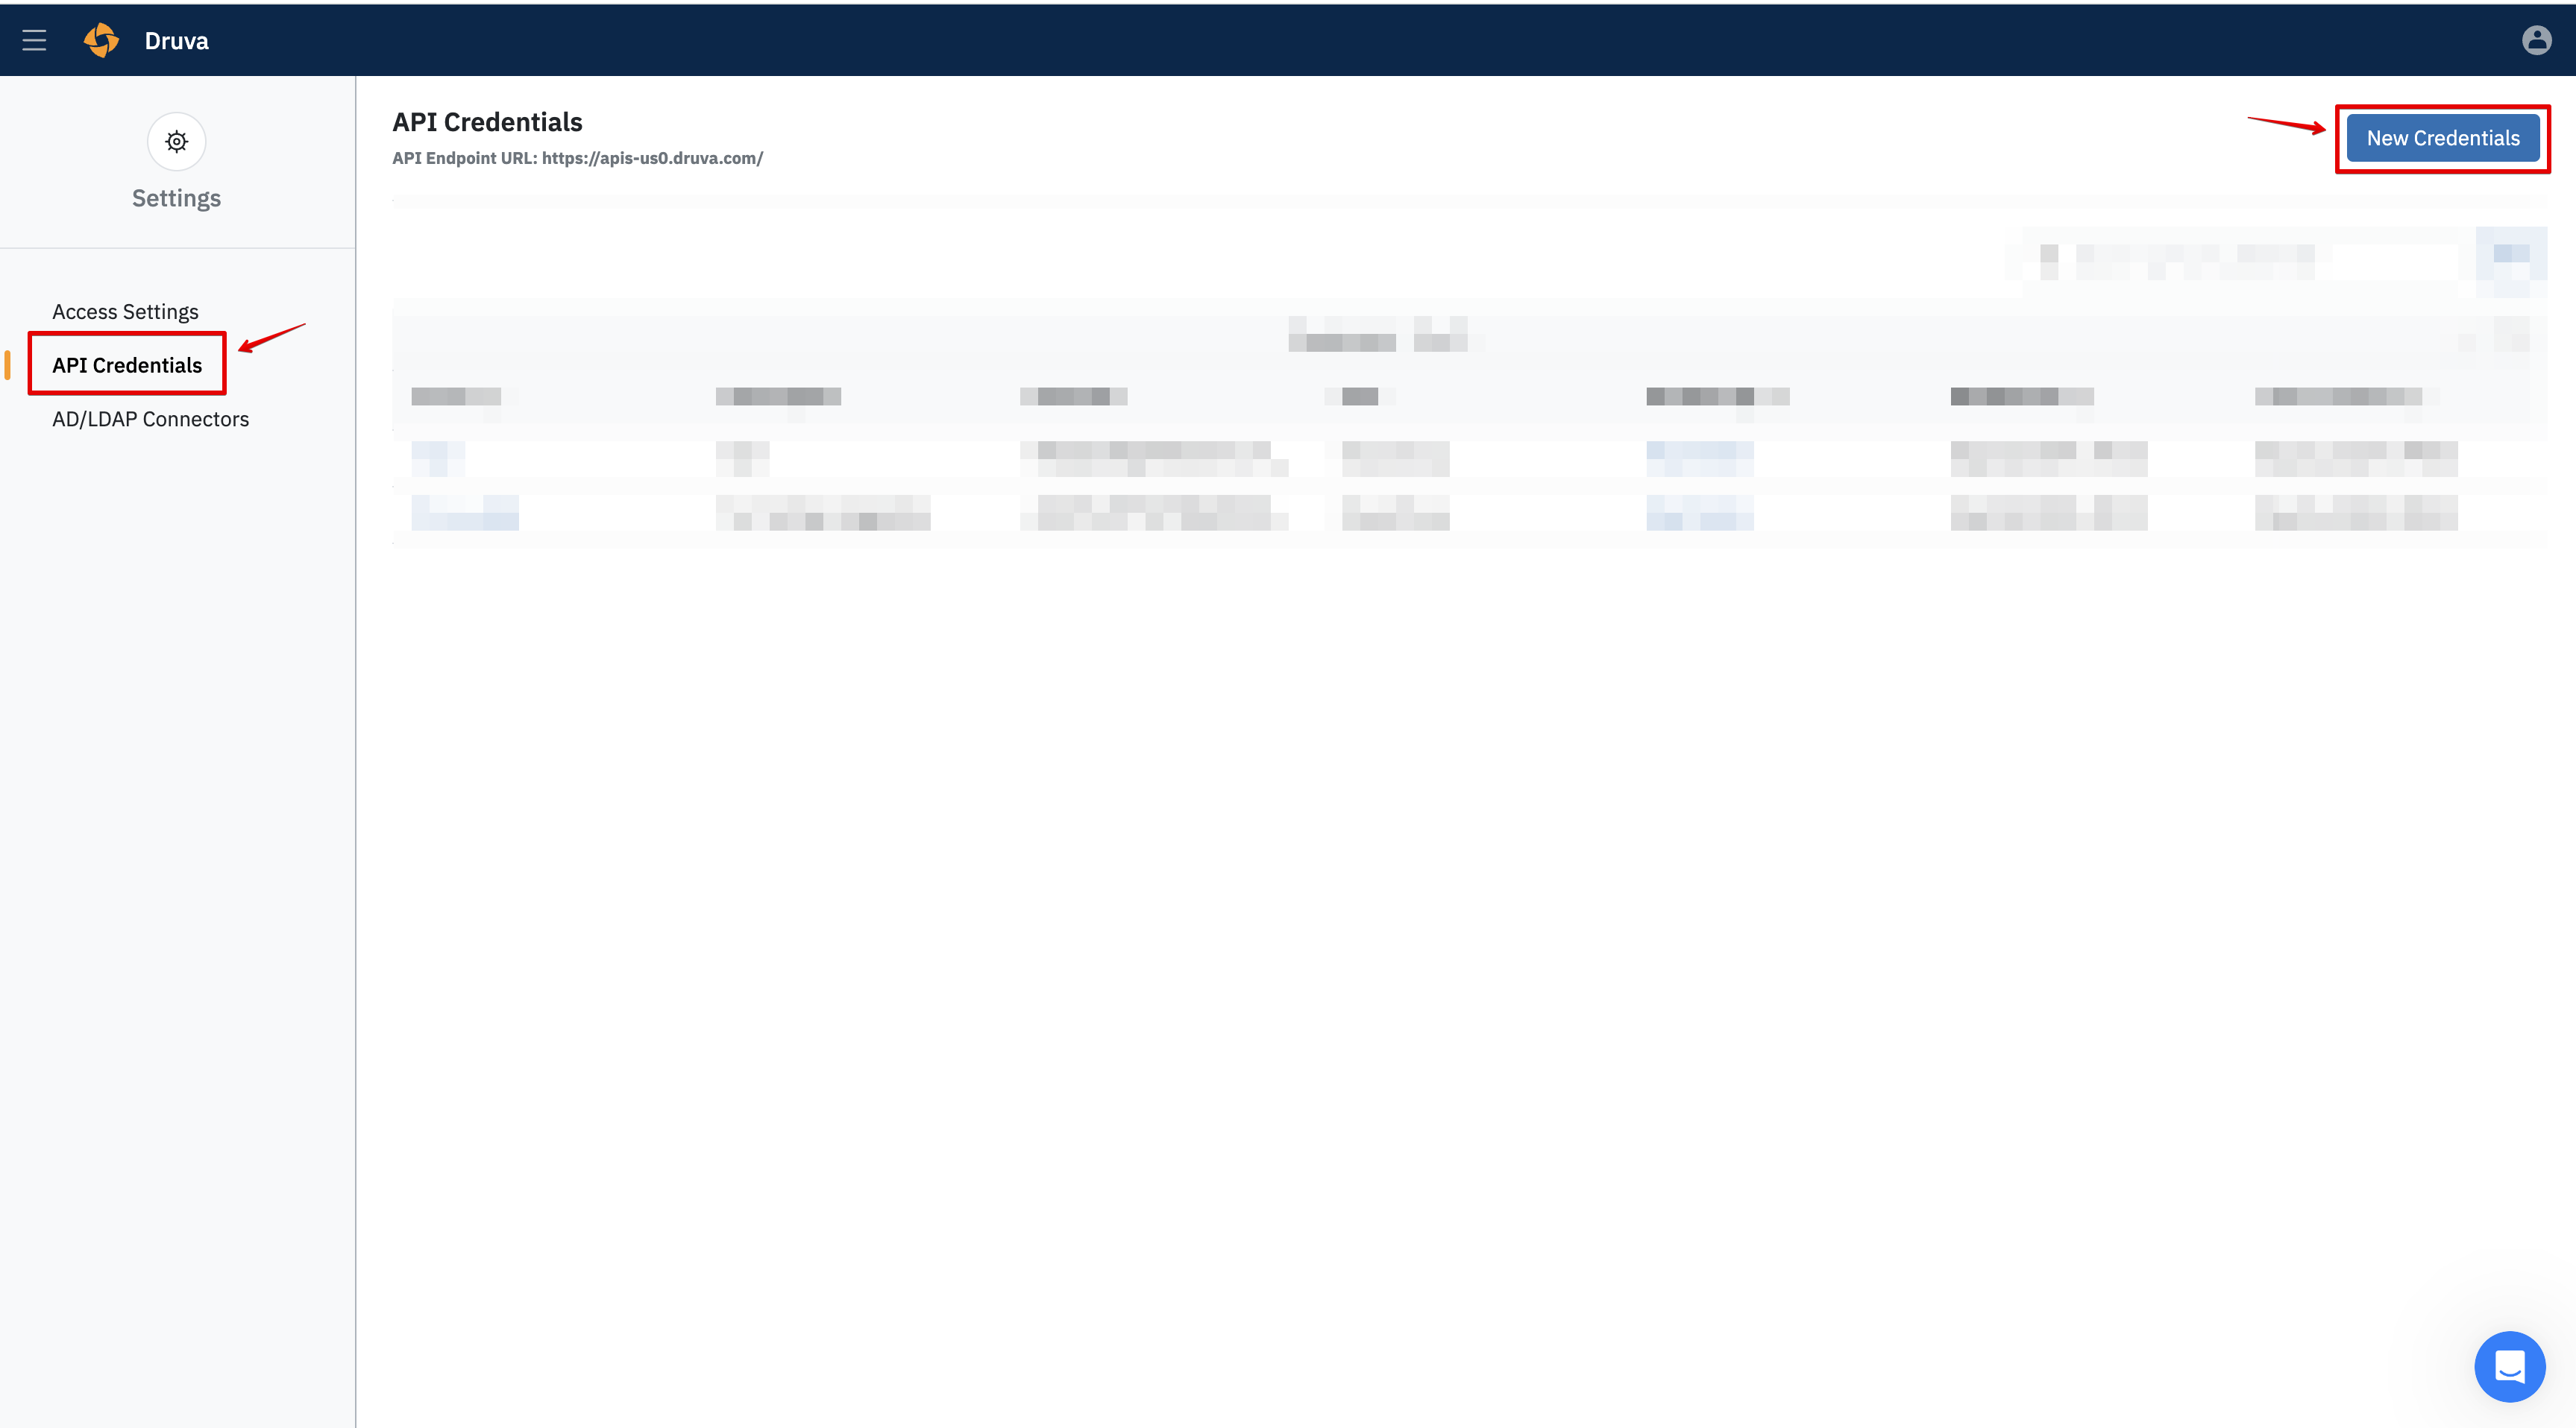Image resolution: width=2576 pixels, height=1428 pixels.
Task: Click the Druva brand name
Action: pos(176,41)
